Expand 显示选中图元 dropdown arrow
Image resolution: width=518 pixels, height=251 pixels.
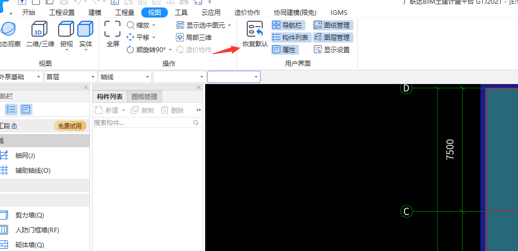[x=229, y=26]
